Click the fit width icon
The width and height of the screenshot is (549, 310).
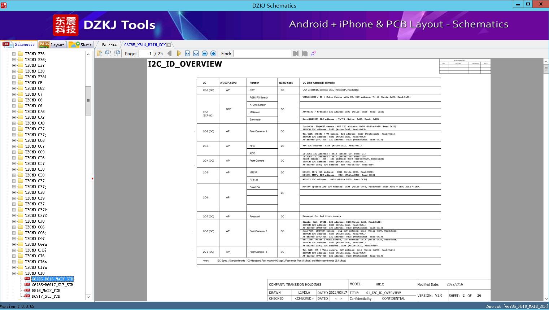[x=187, y=53]
